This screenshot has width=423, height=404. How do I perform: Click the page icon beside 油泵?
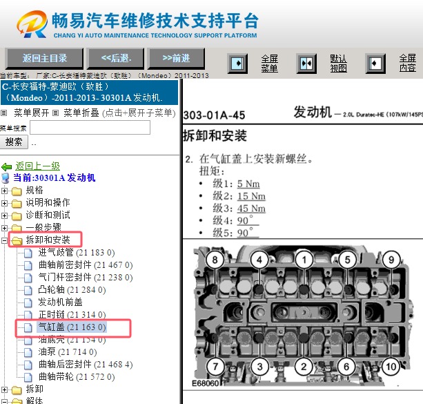tap(28, 353)
